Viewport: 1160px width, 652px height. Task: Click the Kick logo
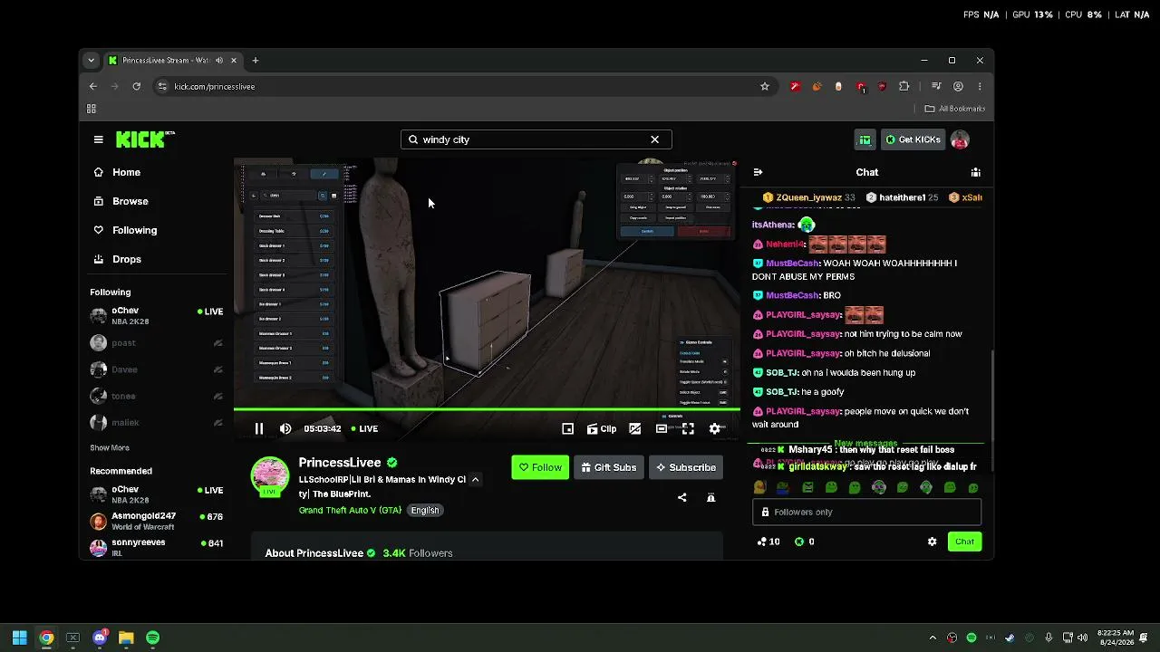[x=145, y=139]
